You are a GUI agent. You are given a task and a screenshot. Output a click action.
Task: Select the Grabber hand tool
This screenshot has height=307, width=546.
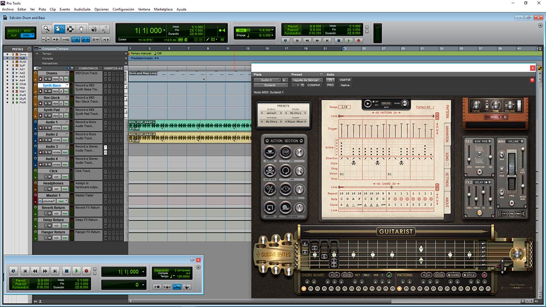81,29
